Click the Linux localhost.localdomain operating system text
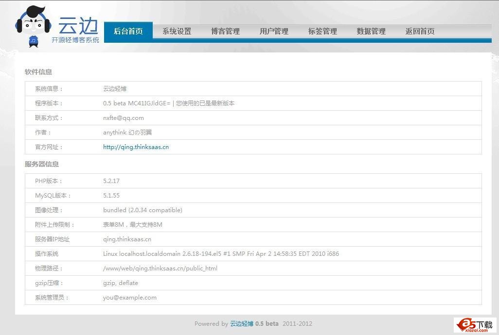499x335 pixels. click(x=221, y=254)
